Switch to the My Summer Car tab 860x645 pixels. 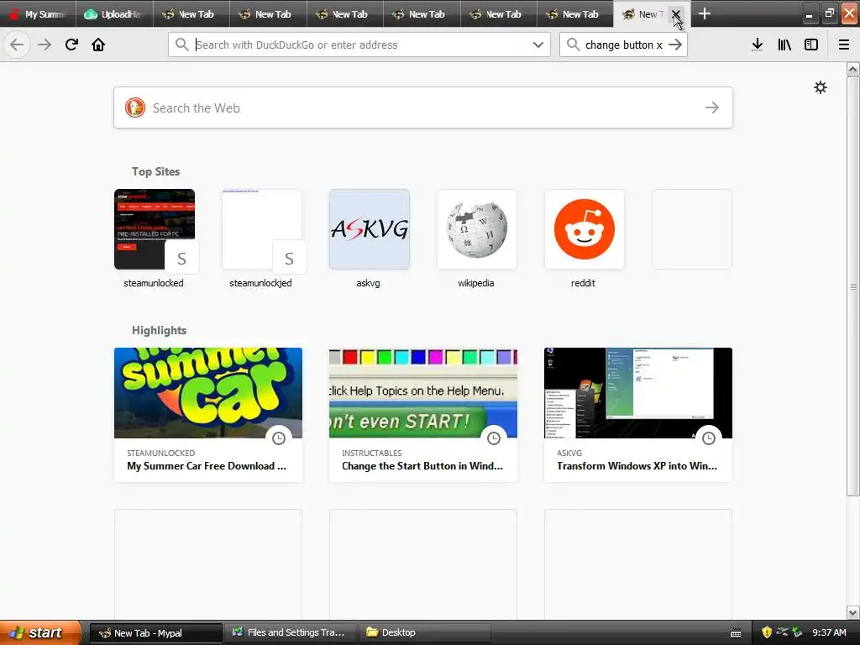click(x=39, y=13)
